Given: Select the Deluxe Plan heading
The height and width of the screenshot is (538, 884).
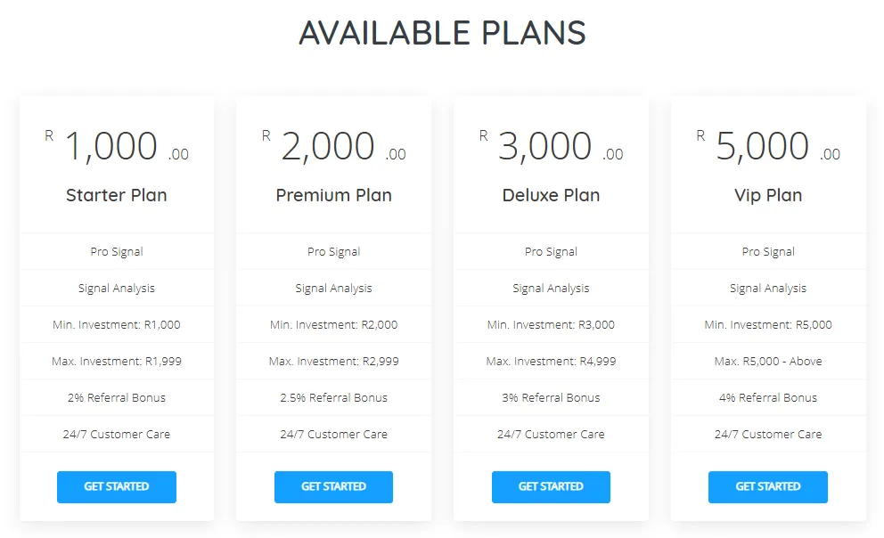Looking at the screenshot, I should tap(551, 195).
